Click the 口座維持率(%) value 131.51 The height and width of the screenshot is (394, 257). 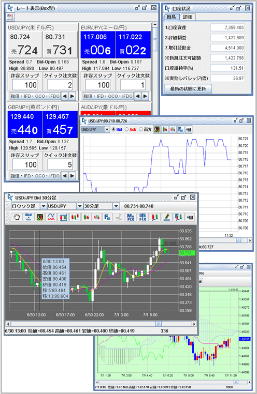(x=227, y=68)
